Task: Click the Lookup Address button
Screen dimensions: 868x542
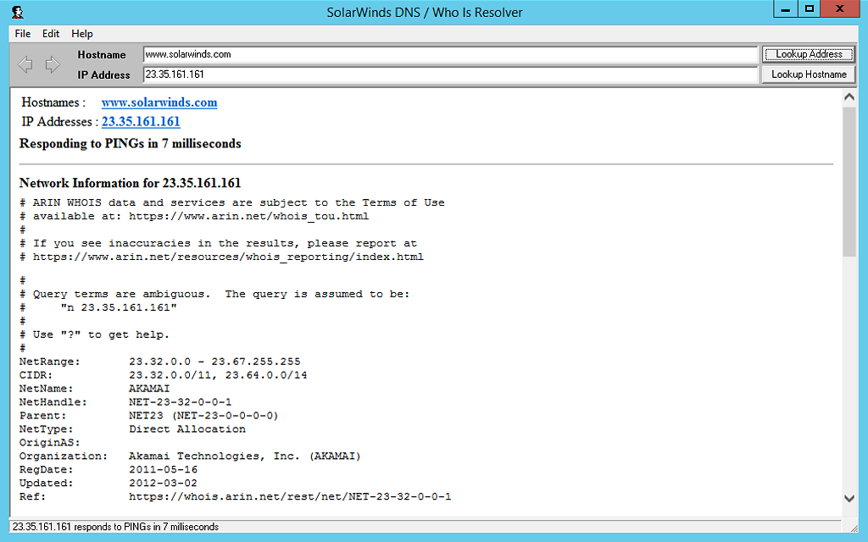Action: pos(809,54)
